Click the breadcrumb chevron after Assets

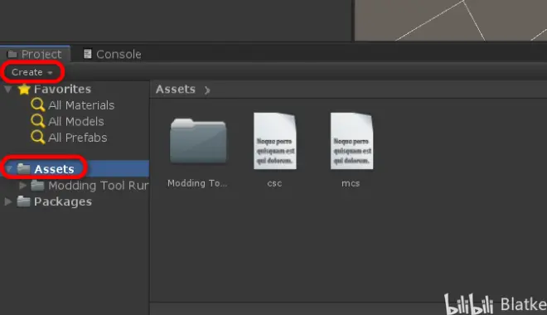pyautogui.click(x=207, y=90)
